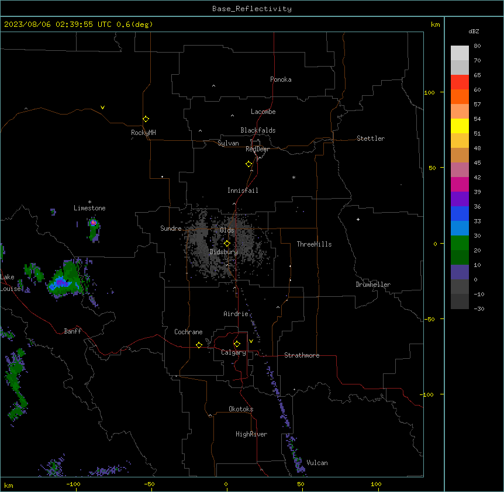The image size is (504, 492).
Task: Click the yellow marker south of RedDeer
Action: click(248, 164)
